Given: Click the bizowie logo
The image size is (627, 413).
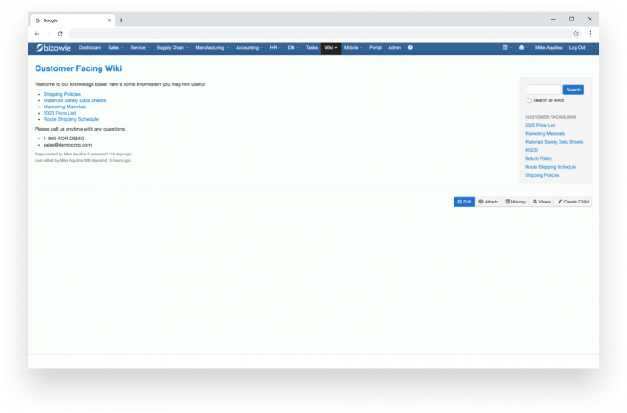Looking at the screenshot, I should 53,48.
